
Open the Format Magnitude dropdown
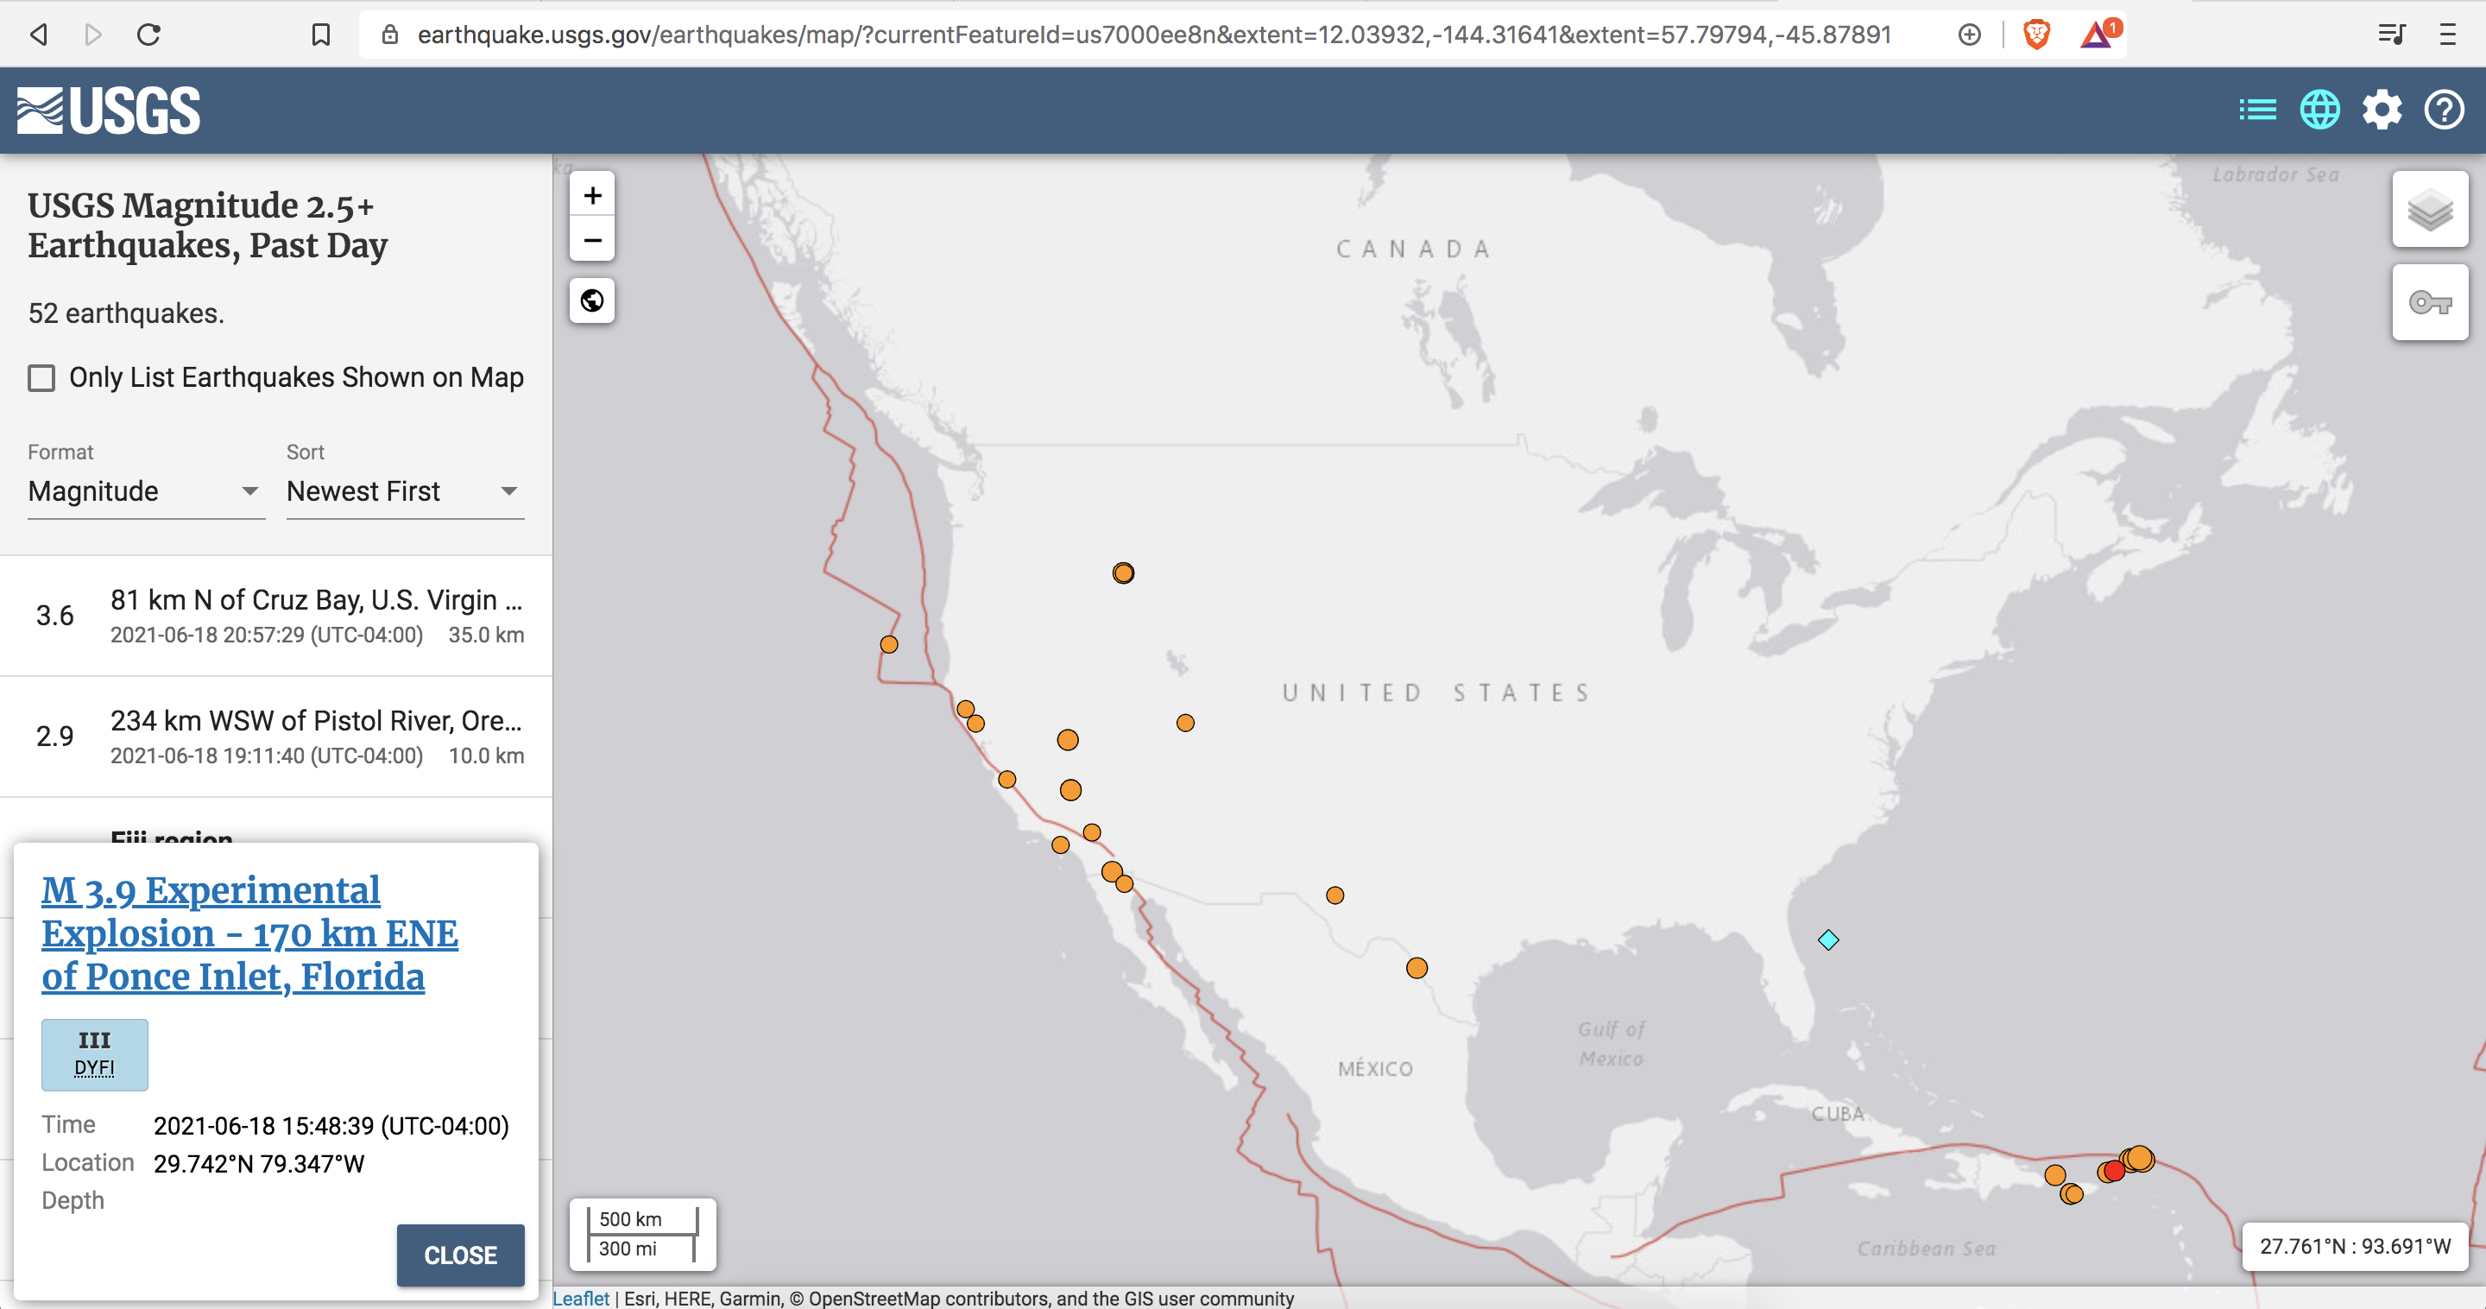click(146, 491)
